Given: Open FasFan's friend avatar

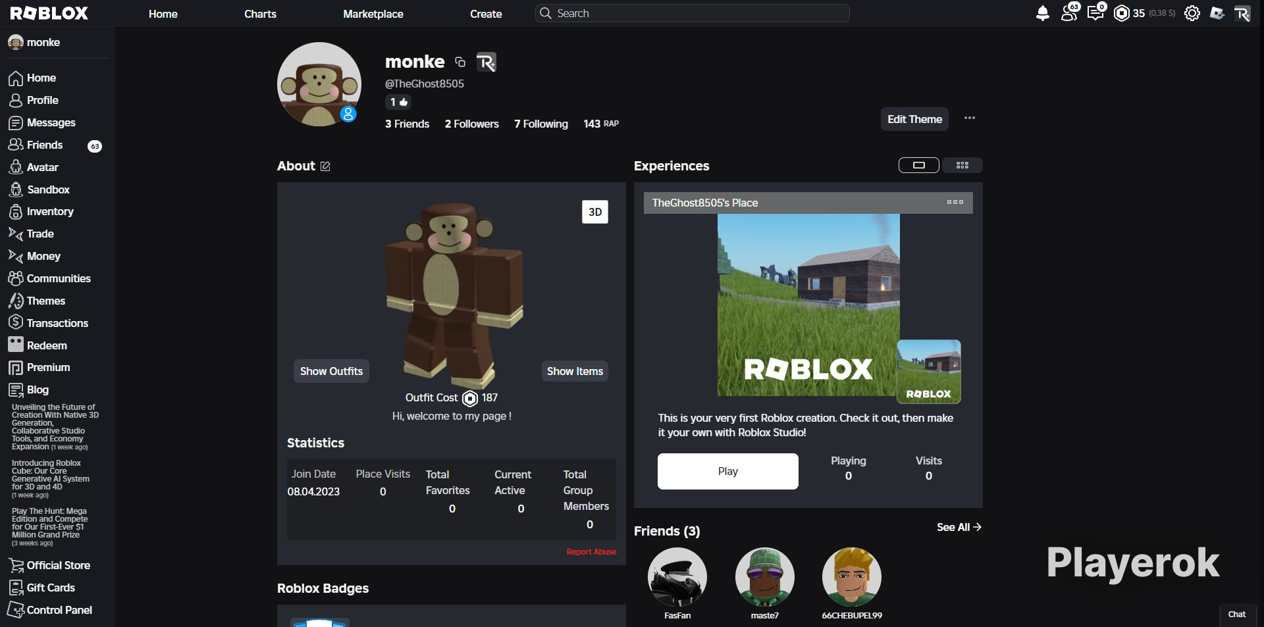Looking at the screenshot, I should coord(677,577).
